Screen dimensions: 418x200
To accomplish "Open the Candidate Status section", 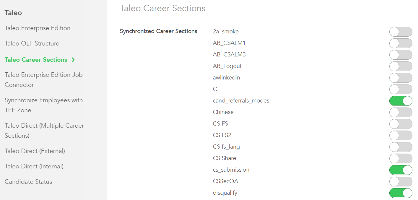I will coord(28,181).
